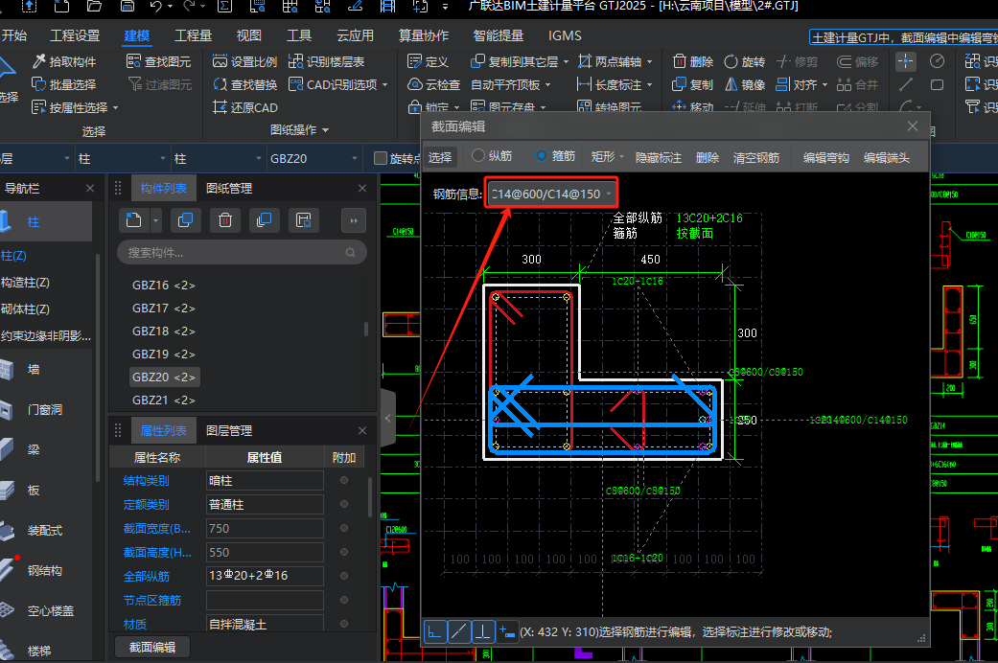Click the diagonal line icon in status bar
The image size is (998, 663).
459,631
